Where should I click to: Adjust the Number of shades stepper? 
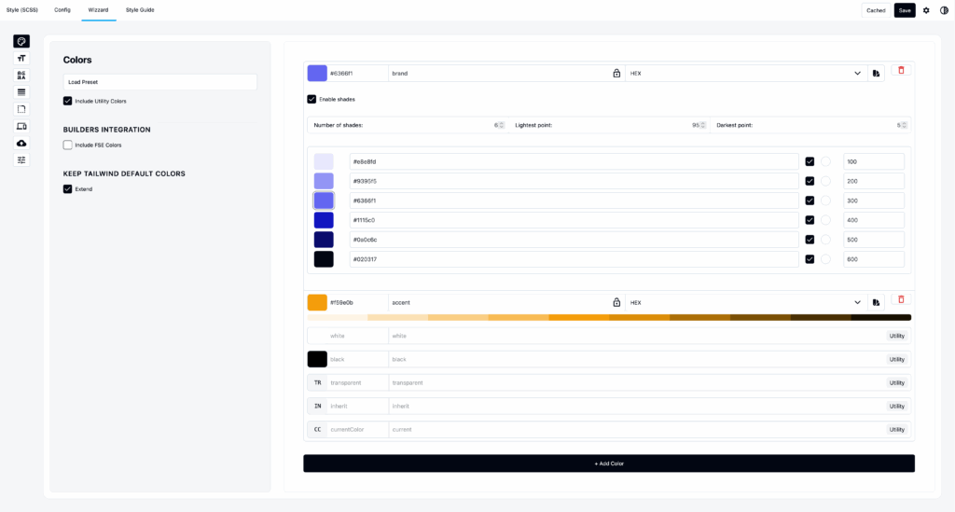[502, 125]
